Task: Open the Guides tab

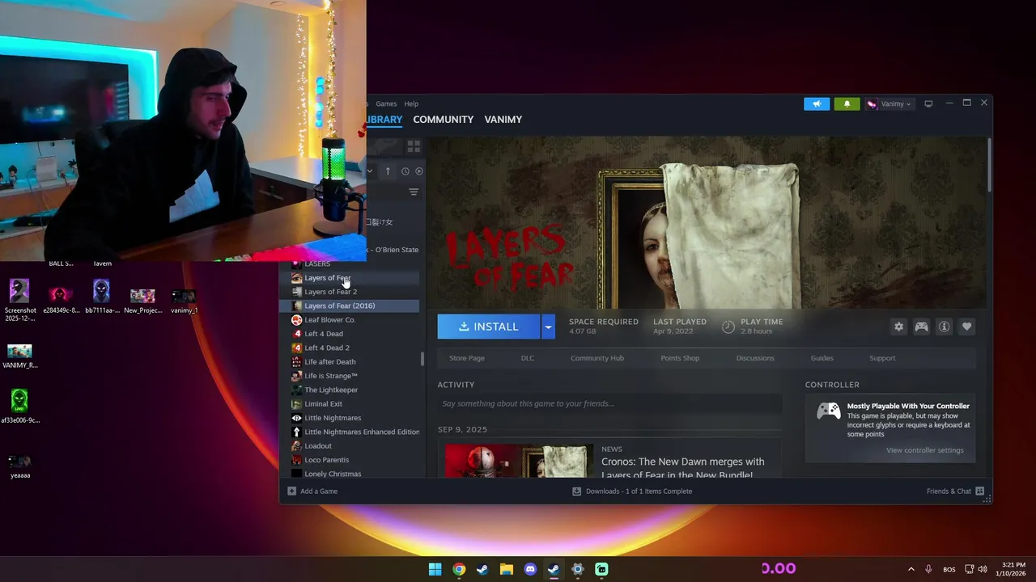Action: [x=822, y=358]
